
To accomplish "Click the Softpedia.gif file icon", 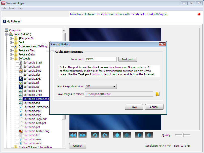I will [x=21, y=83].
